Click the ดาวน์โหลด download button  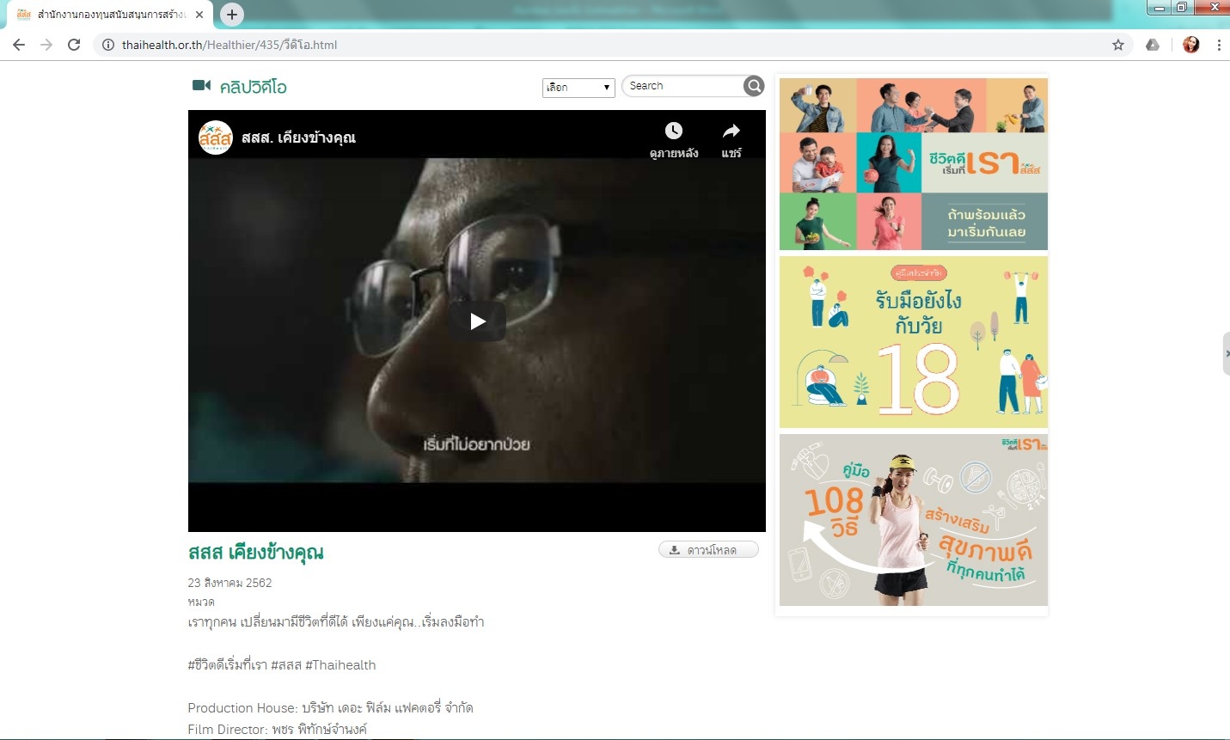point(708,550)
